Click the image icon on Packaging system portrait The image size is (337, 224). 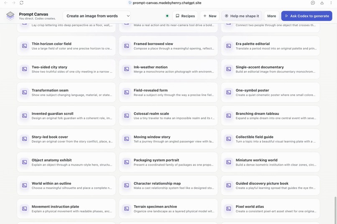click(127, 162)
